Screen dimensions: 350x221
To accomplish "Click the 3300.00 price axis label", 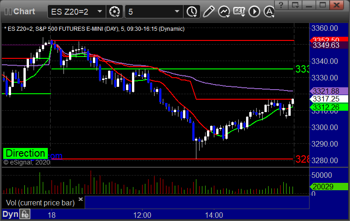I will click(325, 127).
